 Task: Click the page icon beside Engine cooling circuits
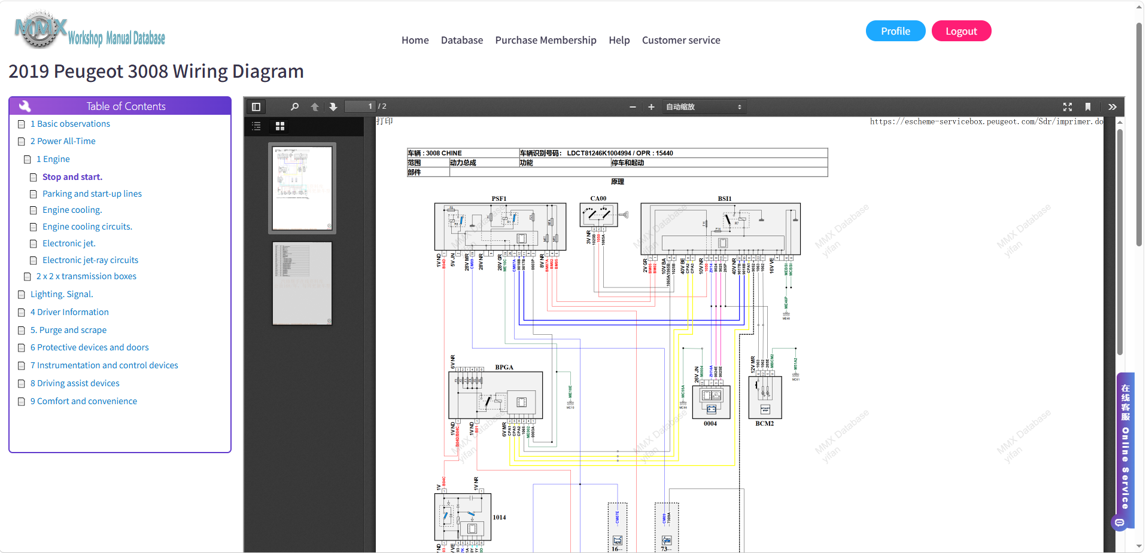coord(34,227)
